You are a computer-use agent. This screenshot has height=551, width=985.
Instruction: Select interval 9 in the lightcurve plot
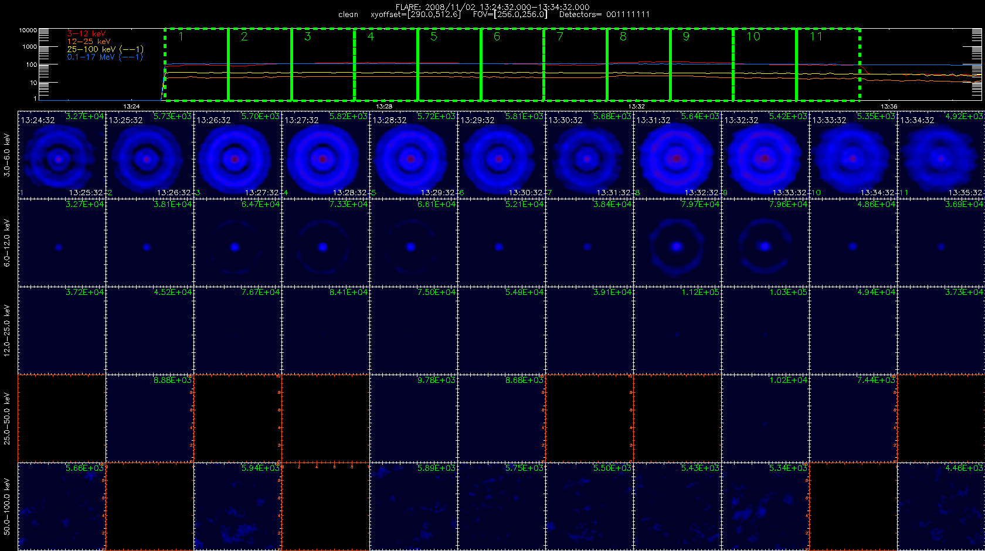[702, 64]
